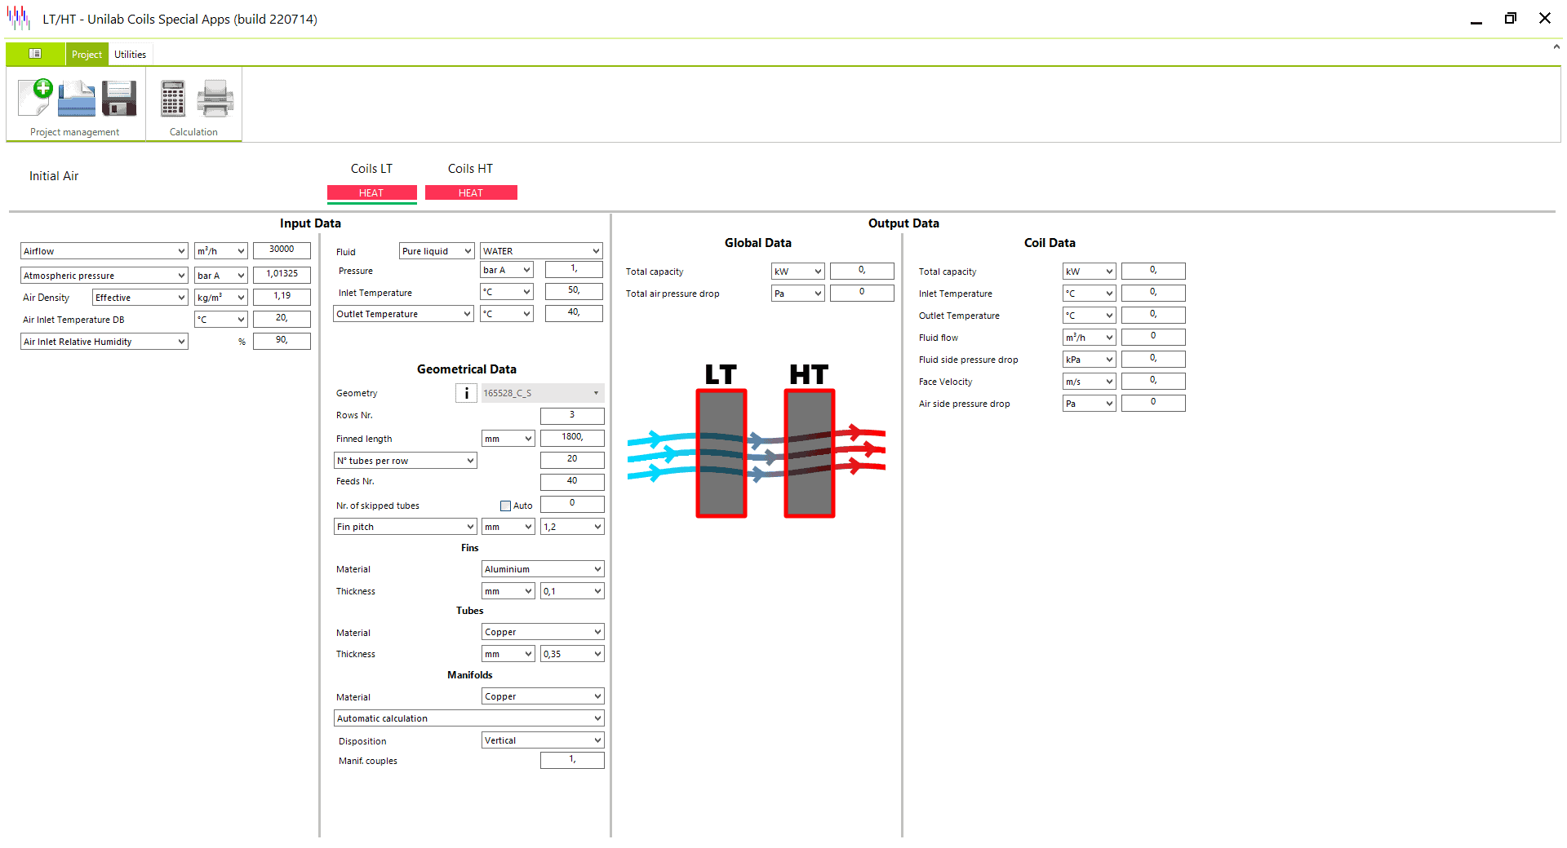Toggle HEAT mode under Coils LT
This screenshot has height=848, width=1567.
click(371, 193)
